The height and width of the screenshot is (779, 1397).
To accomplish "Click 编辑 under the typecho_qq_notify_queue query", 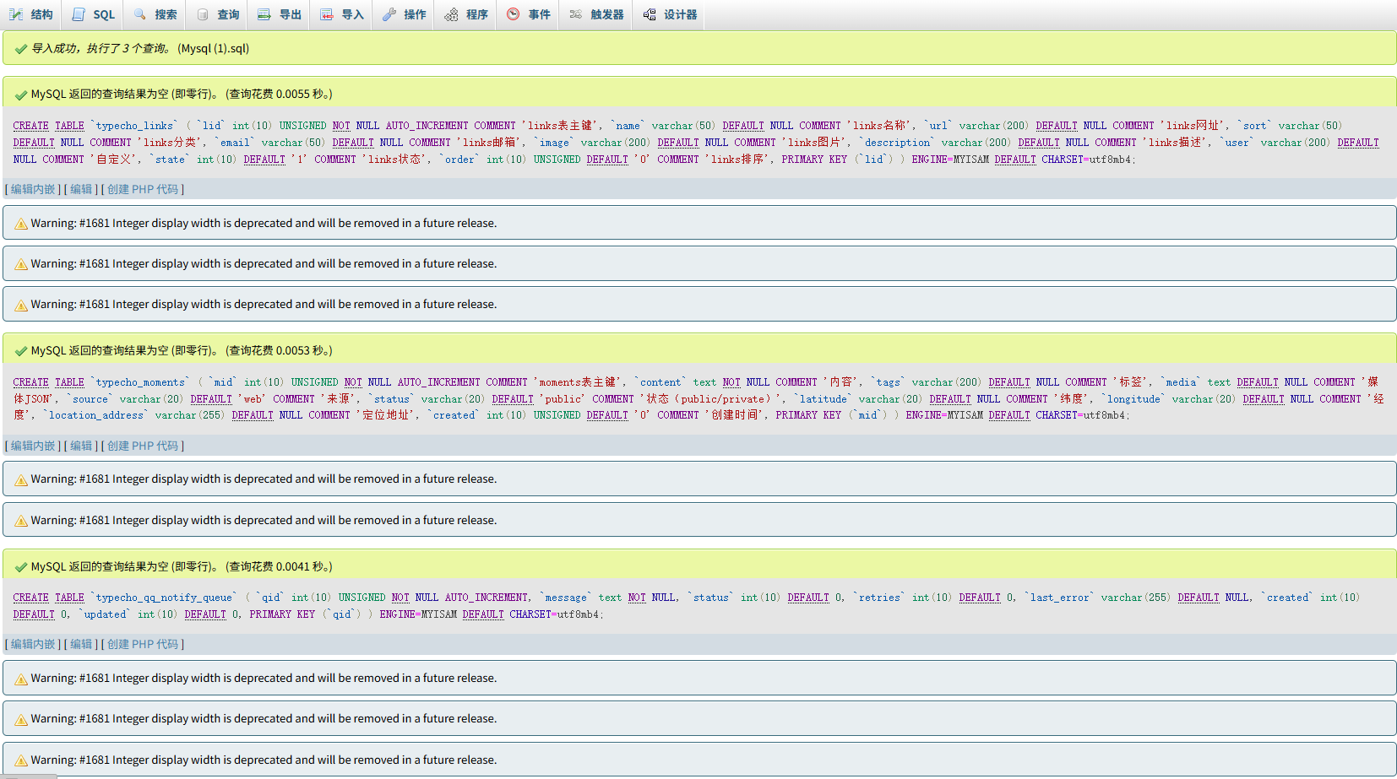I will [x=81, y=644].
